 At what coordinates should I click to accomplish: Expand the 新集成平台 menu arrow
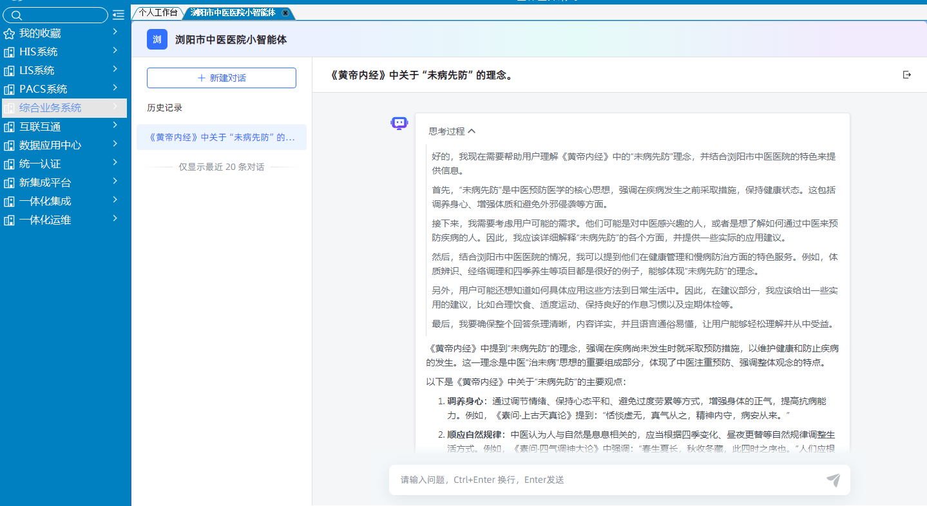[x=115, y=181]
